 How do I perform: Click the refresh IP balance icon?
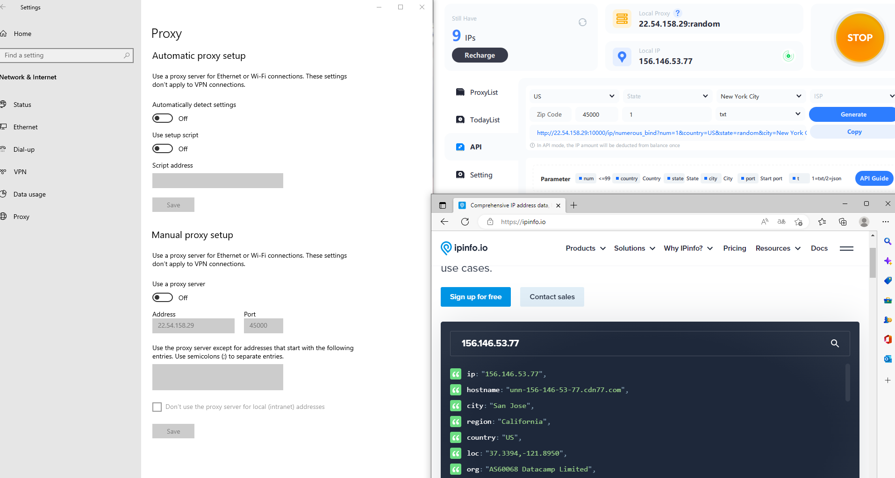[582, 22]
